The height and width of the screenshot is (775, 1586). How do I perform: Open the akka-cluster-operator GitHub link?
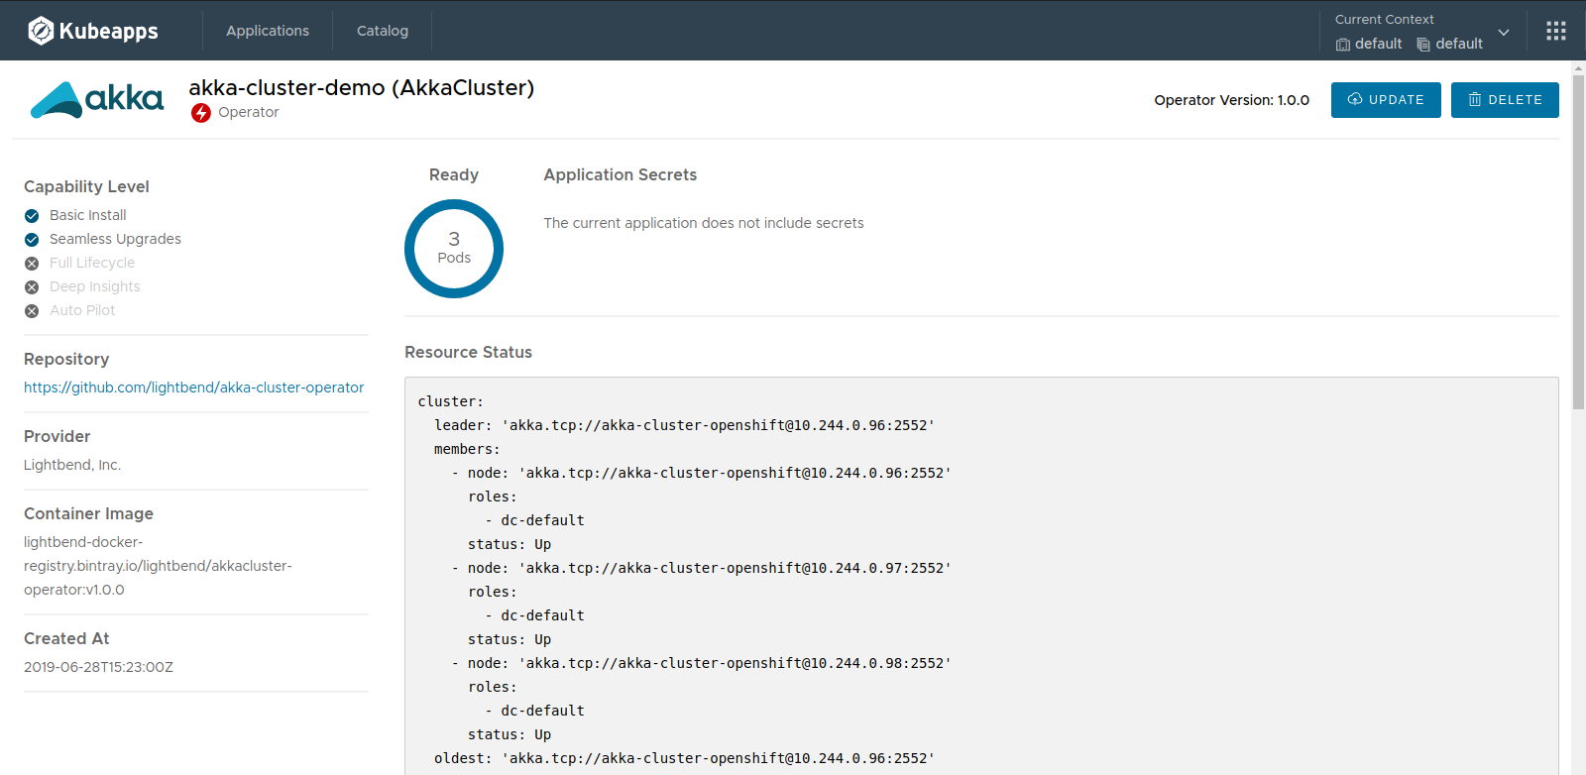193,387
